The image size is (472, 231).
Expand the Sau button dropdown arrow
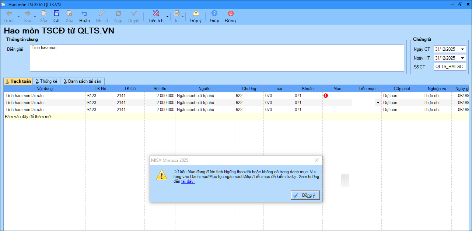coord(35,17)
